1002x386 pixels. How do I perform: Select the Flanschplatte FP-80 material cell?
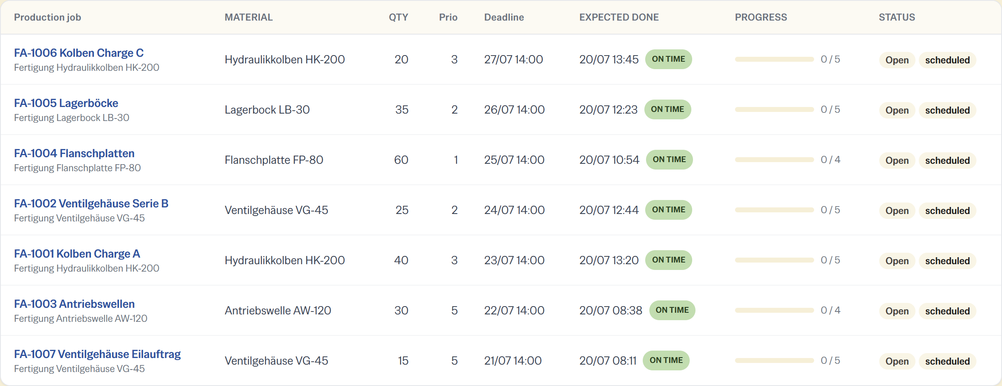pyautogui.click(x=274, y=160)
